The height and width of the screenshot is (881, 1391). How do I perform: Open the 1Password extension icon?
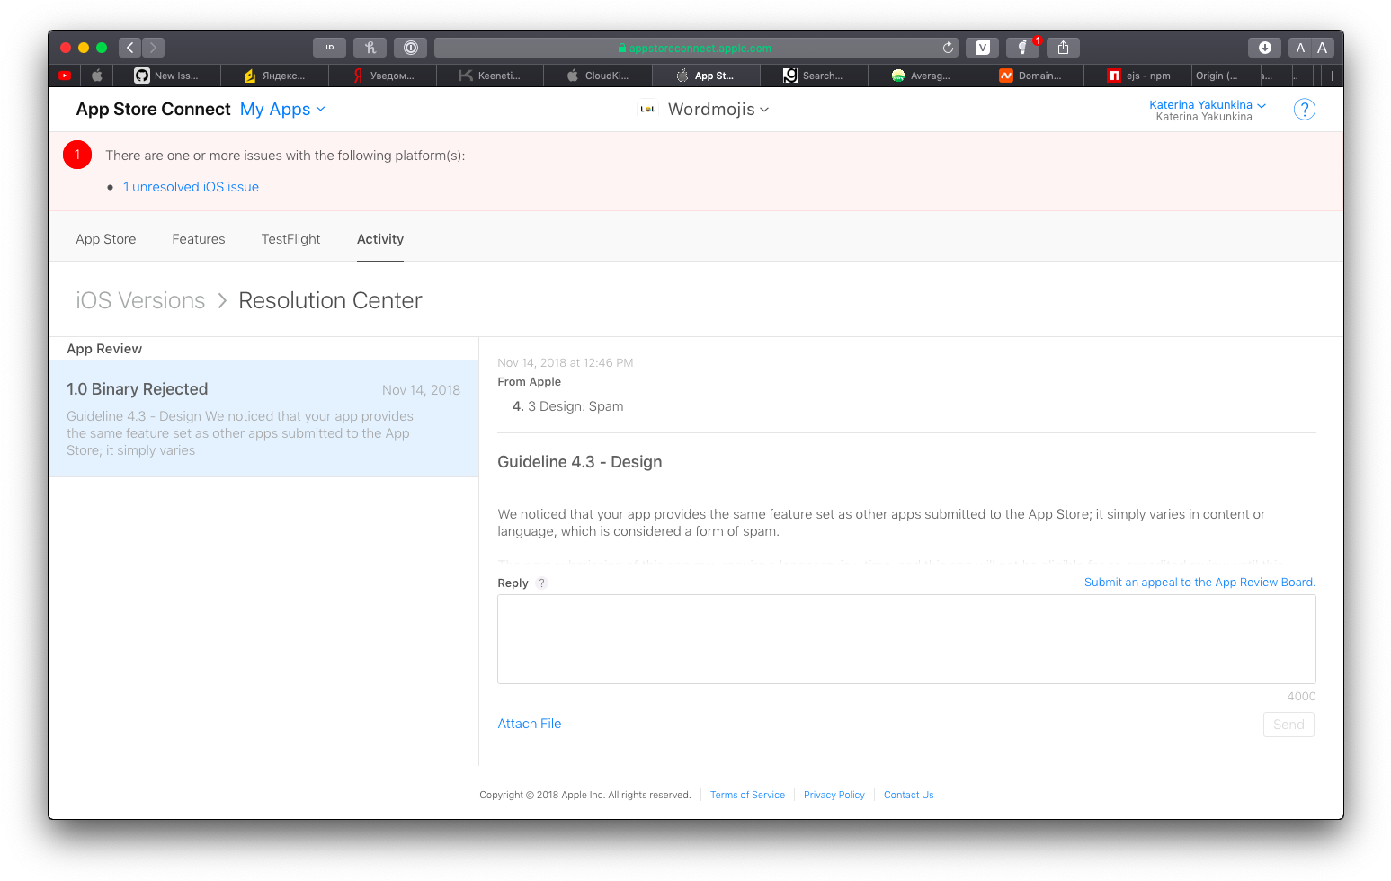[x=410, y=48]
